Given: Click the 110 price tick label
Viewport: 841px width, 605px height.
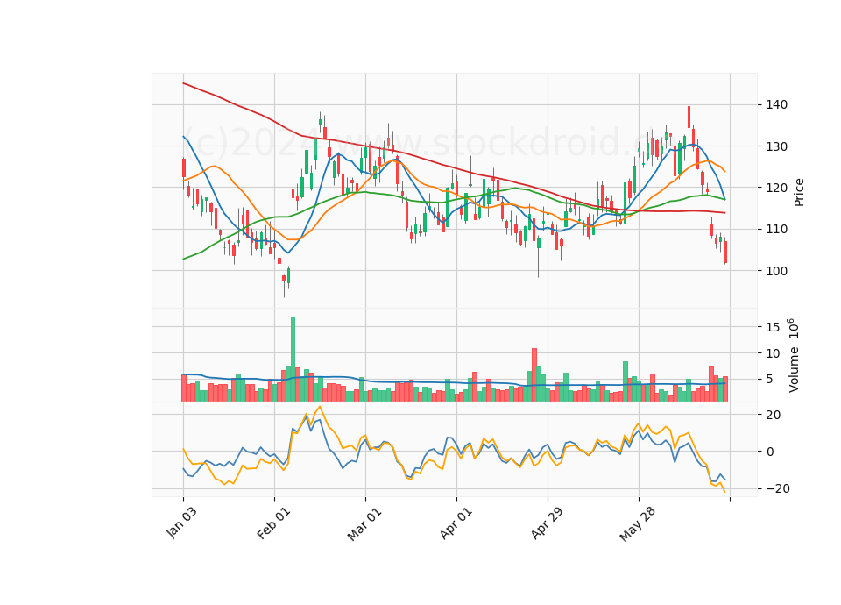Looking at the screenshot, I should (777, 229).
